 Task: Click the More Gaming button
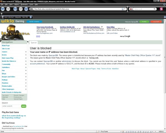[34, 22]
